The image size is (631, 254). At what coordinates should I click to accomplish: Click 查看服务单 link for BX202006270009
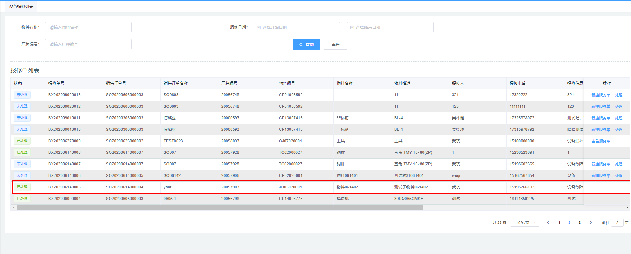(x=601, y=141)
